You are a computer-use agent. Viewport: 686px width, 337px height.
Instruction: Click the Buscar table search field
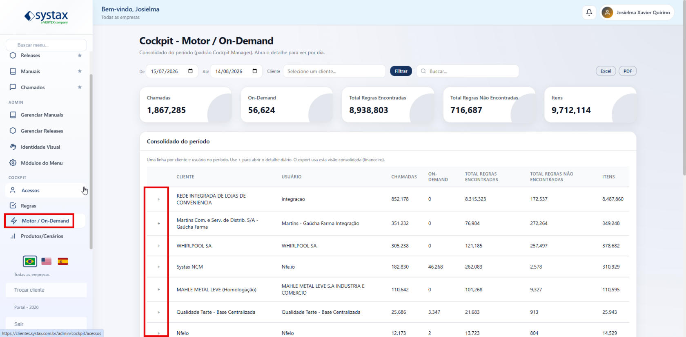pyautogui.click(x=468, y=71)
